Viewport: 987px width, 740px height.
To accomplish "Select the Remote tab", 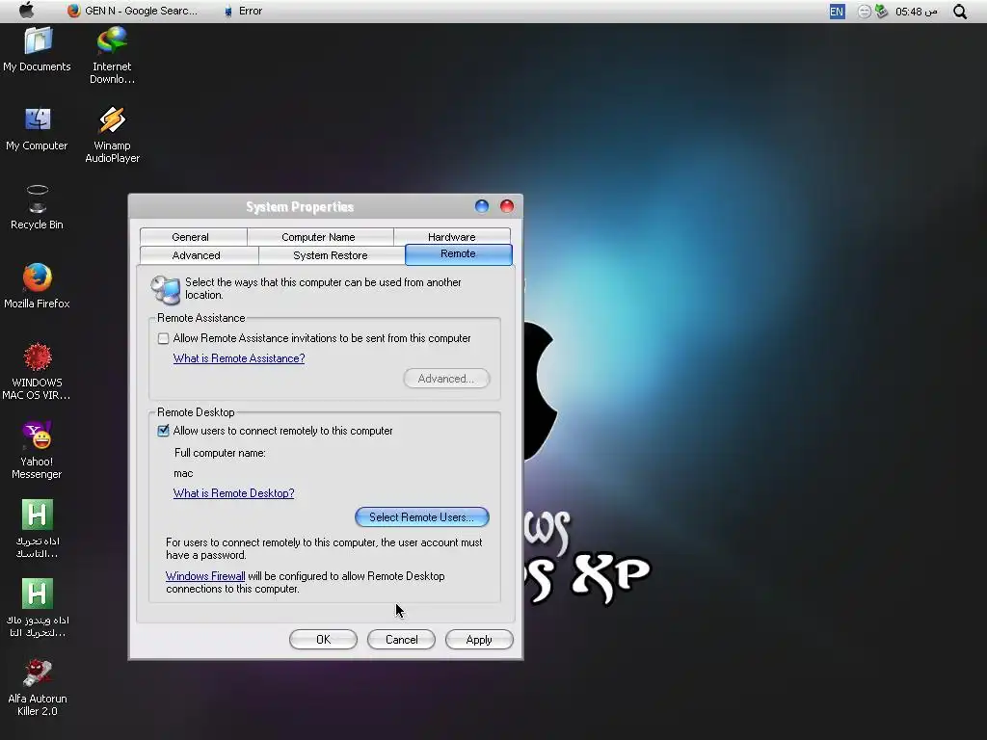I will [x=458, y=254].
